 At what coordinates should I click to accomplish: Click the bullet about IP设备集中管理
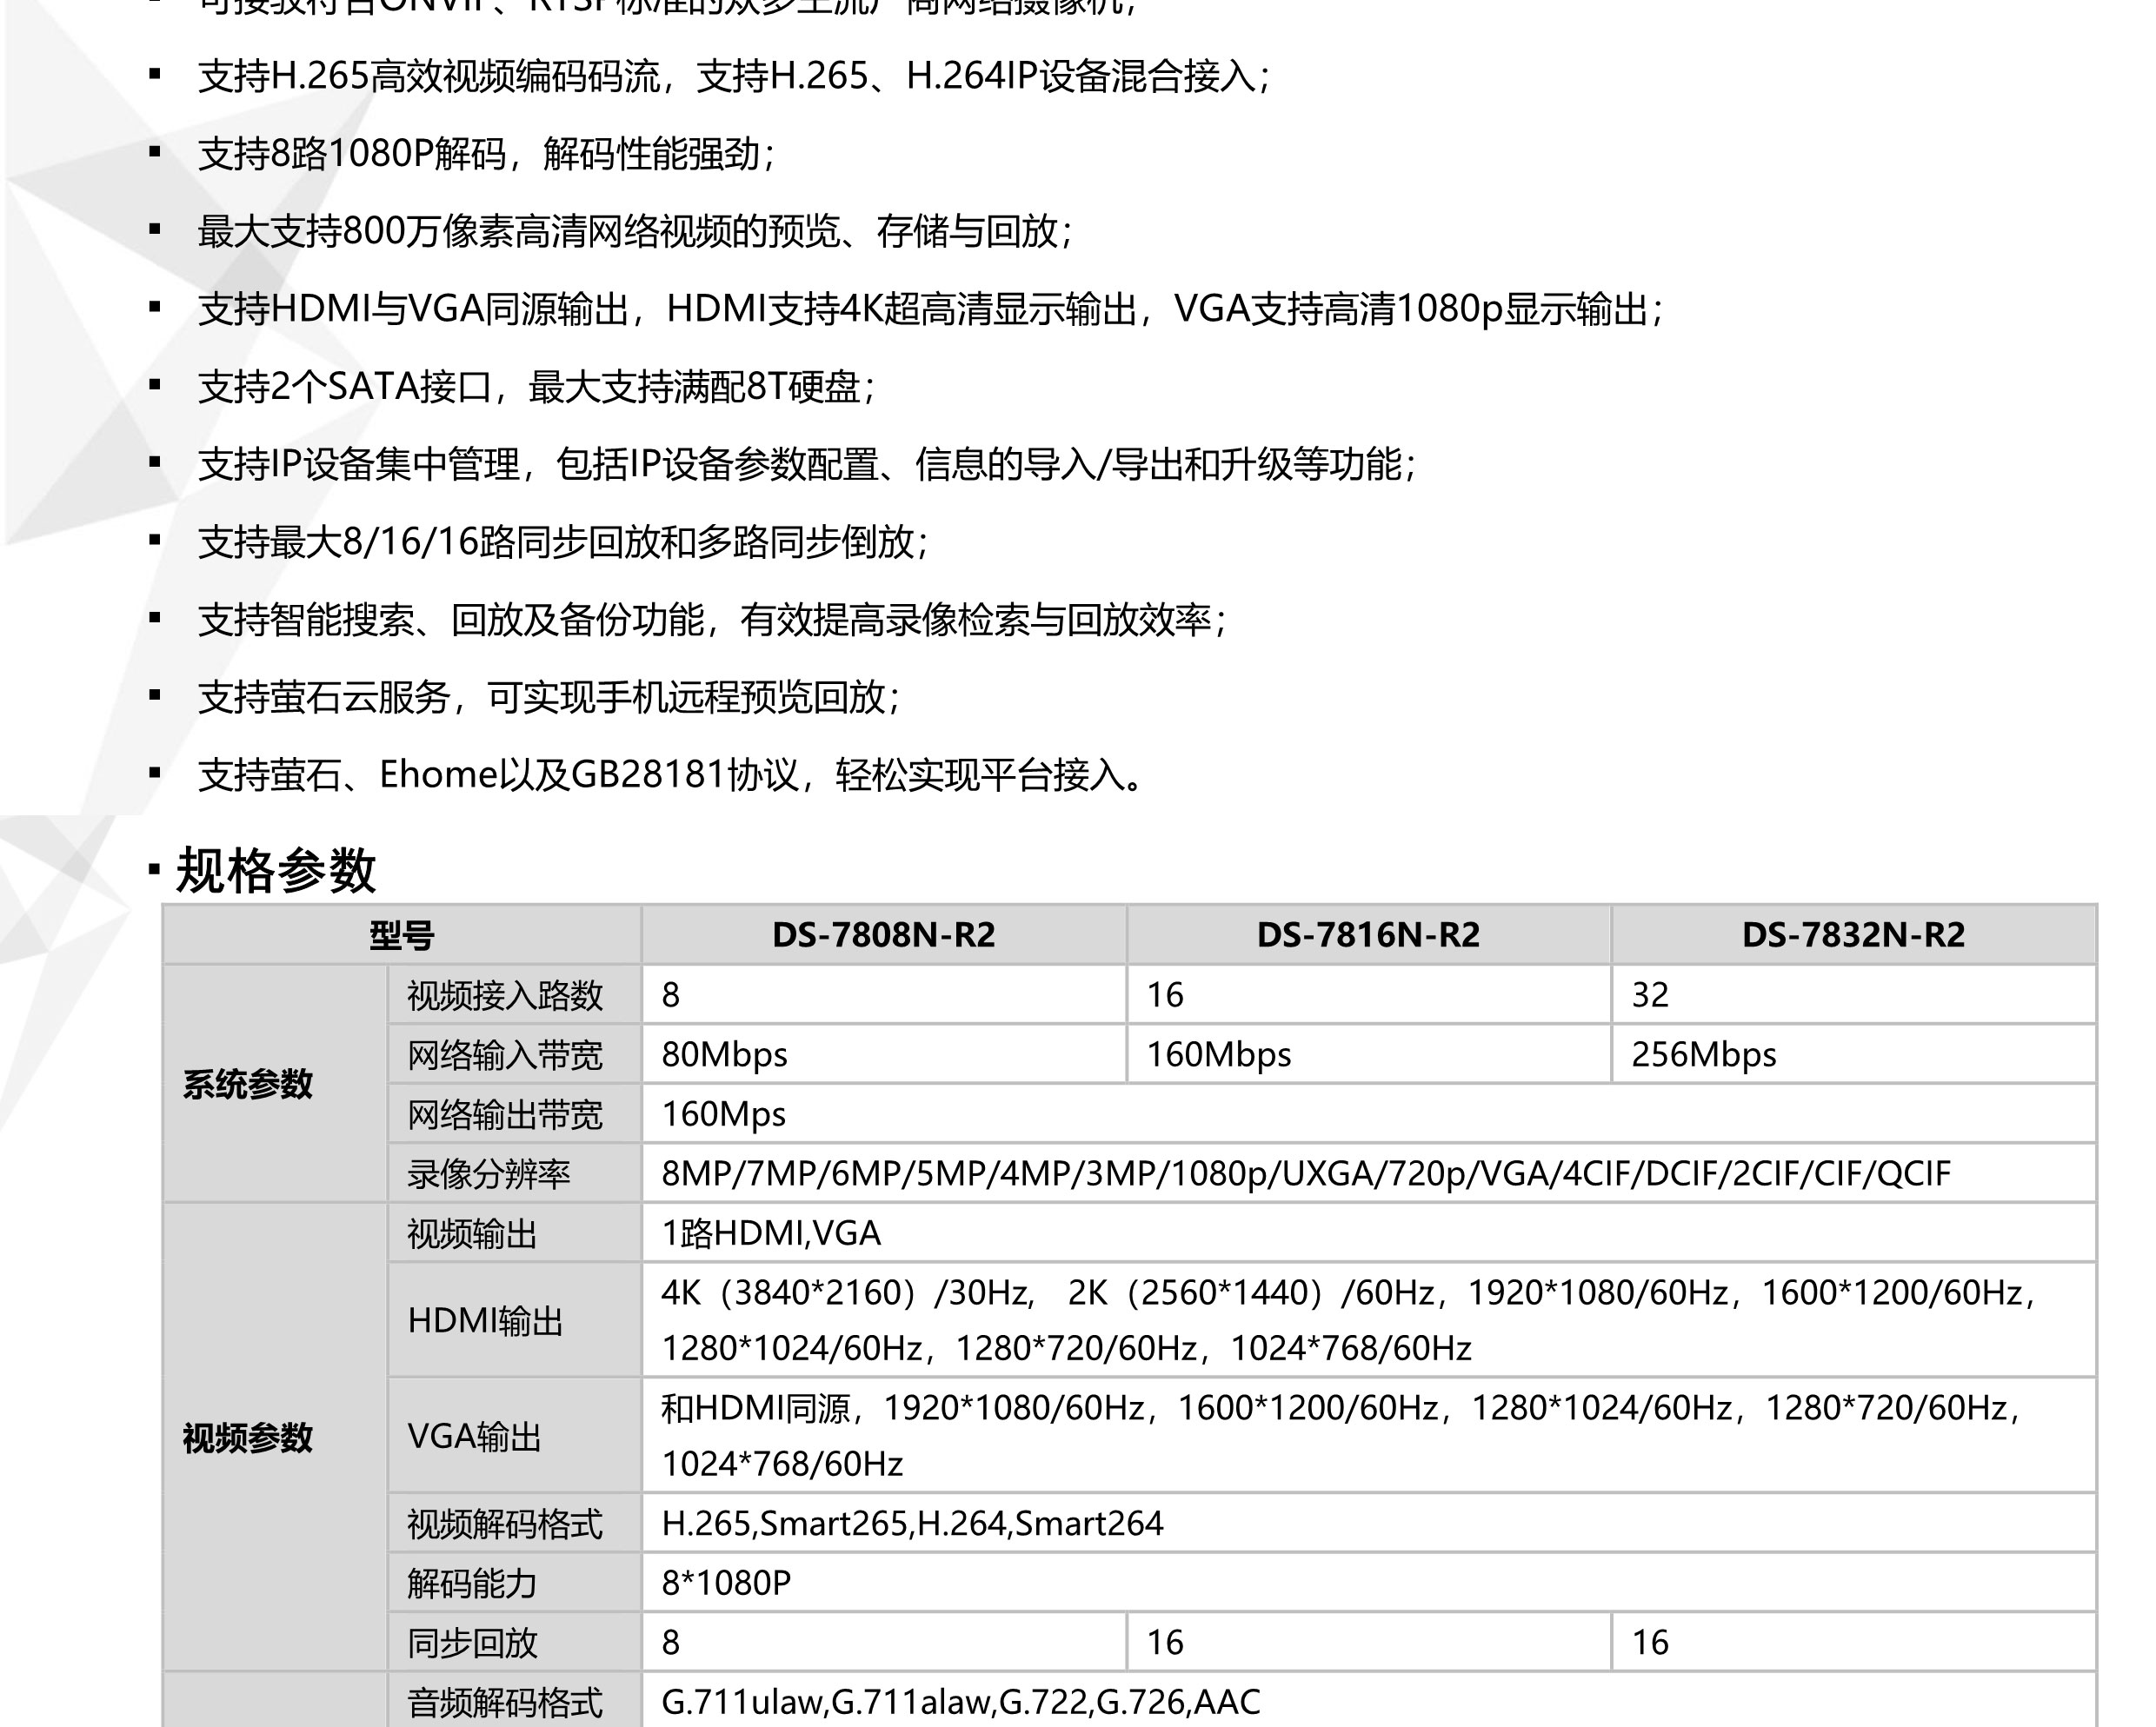pyautogui.click(x=807, y=464)
